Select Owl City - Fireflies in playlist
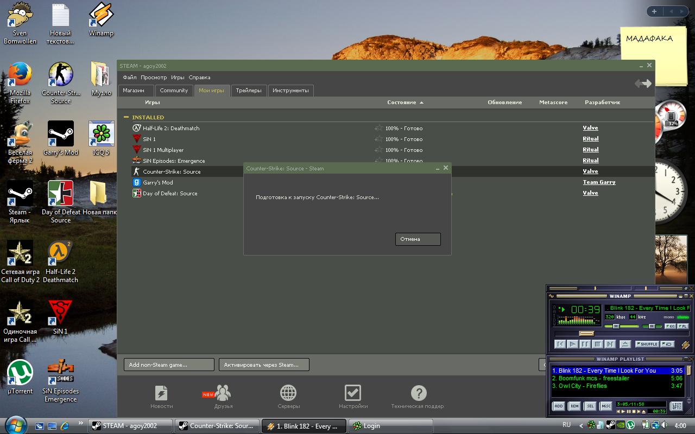This screenshot has height=434, width=695. [617, 386]
